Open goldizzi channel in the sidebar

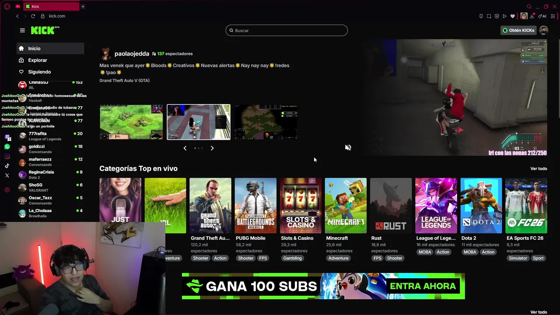pyautogui.click(x=51, y=149)
